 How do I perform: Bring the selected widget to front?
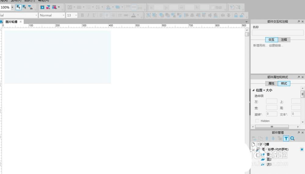[x=161, y=15]
